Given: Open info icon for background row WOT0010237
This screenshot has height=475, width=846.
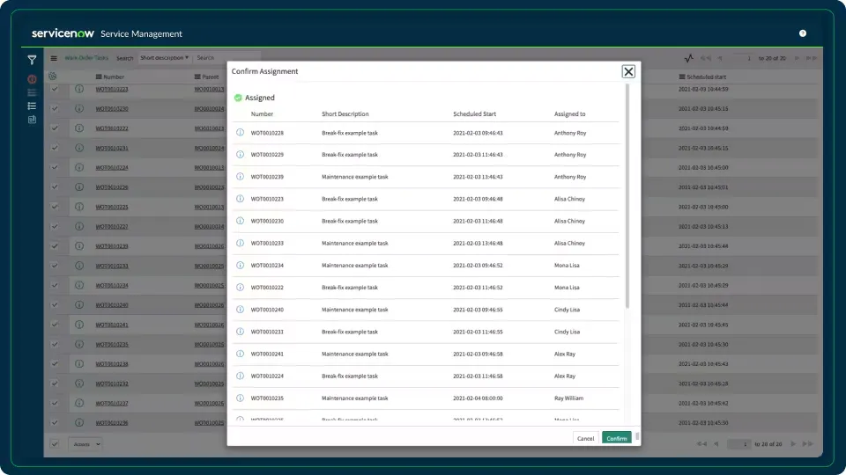Looking at the screenshot, I should pos(79,403).
